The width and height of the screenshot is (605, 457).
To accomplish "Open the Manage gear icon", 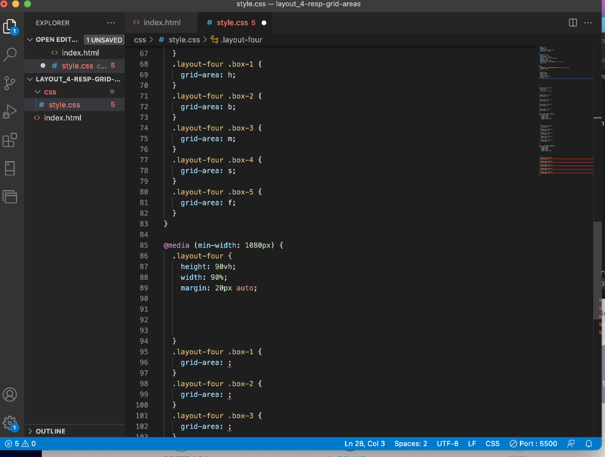I will coord(11,423).
